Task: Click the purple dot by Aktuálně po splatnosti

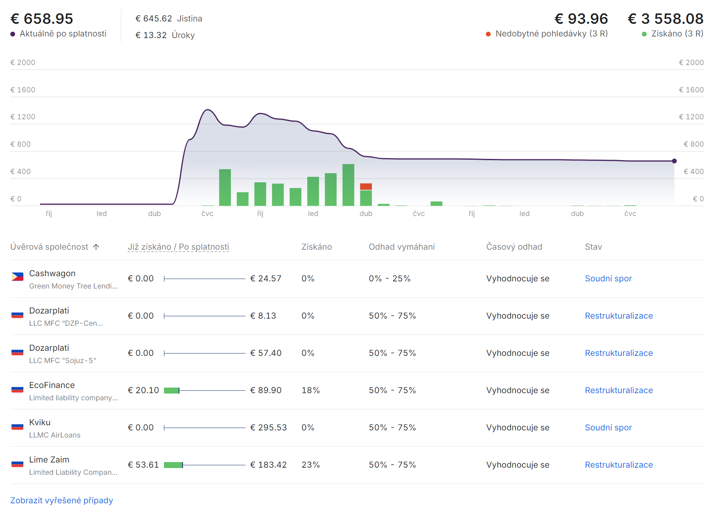Action: tap(13, 34)
